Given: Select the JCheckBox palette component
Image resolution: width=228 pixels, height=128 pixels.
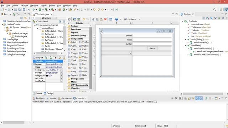Looking at the screenshot, I should coord(73,49).
